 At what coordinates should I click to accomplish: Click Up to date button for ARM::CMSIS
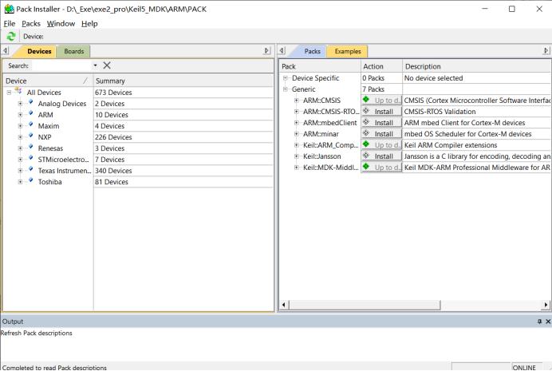click(382, 101)
